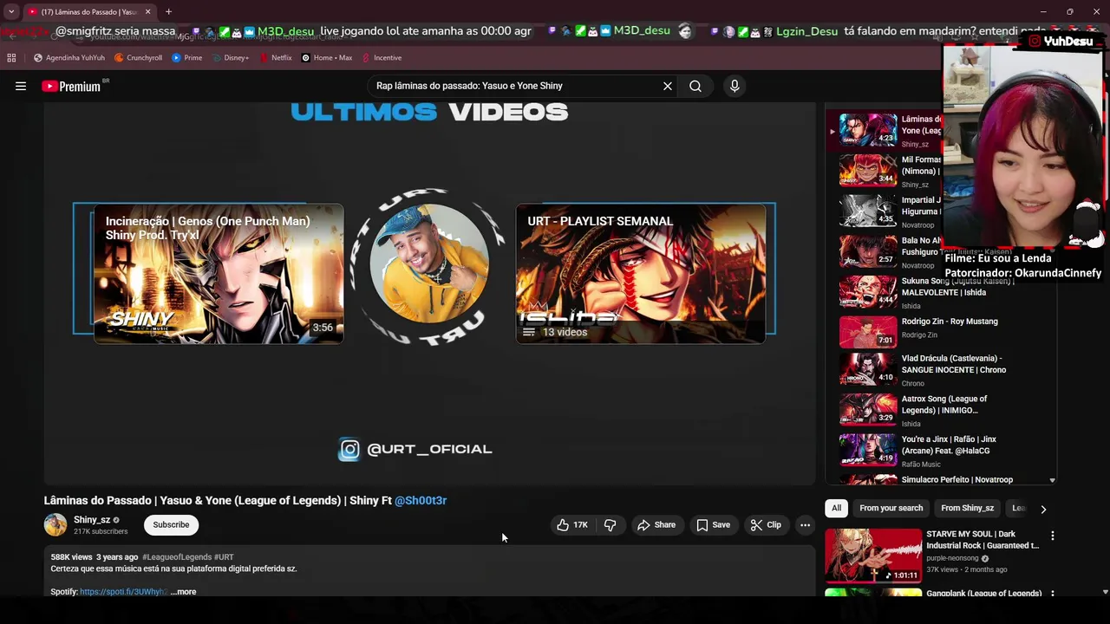Play Simulacro Perfeito Novatroop playlist item
The width and height of the screenshot is (1110, 624).
[941, 479]
